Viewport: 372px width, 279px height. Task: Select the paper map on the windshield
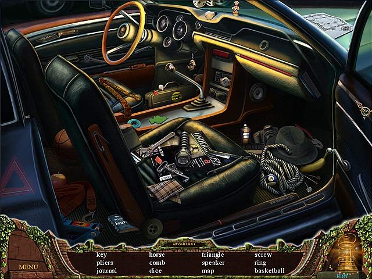tap(327, 24)
